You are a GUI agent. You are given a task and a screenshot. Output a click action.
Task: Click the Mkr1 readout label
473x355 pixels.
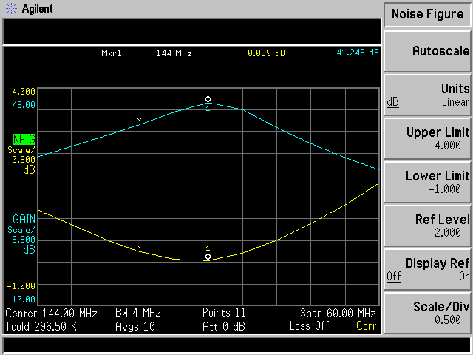point(112,53)
